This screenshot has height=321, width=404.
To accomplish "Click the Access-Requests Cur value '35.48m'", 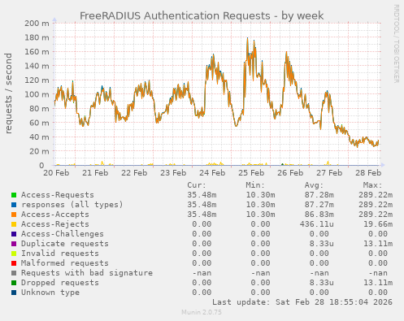I will 202,195.
